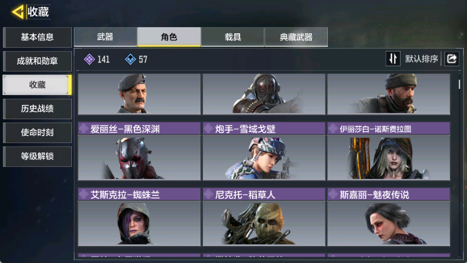The image size is (467, 263).
Task: Select 使命时刻 sidebar entry
Action: click(x=37, y=132)
